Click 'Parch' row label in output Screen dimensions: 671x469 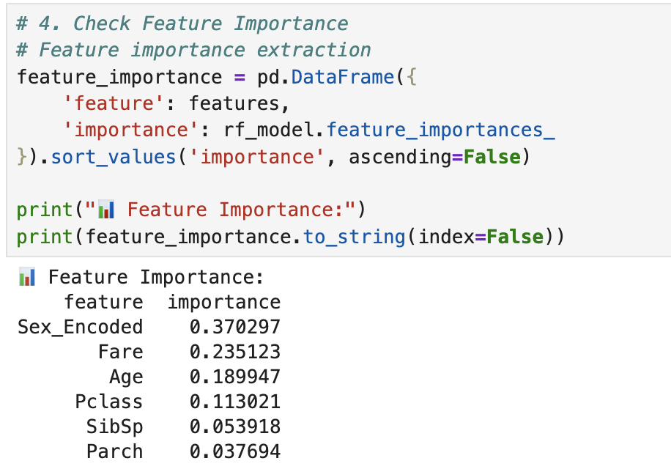click(x=115, y=451)
